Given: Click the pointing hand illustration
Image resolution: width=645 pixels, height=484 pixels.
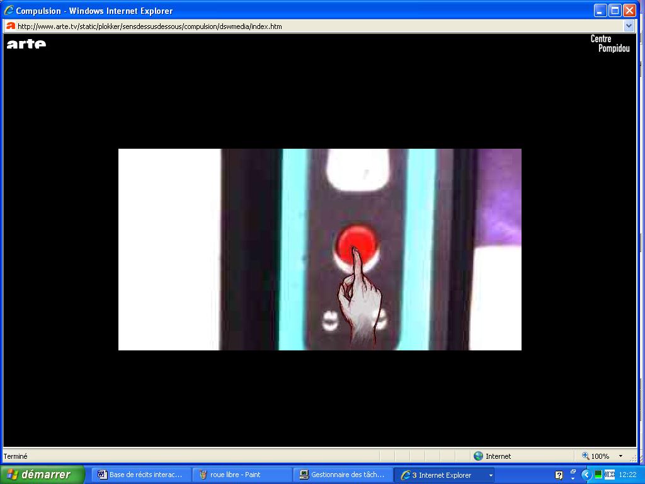Looking at the screenshot, I should [x=360, y=296].
